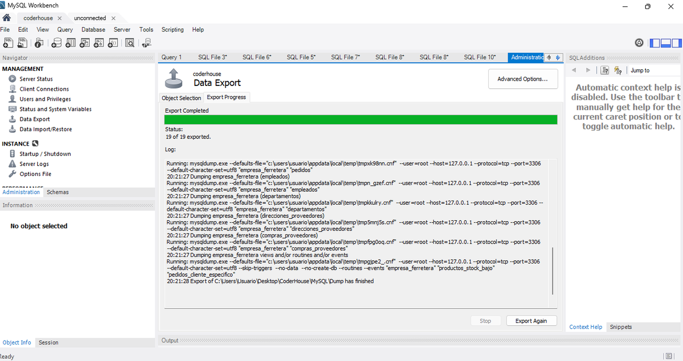The image size is (683, 361).
Task: Open the Server menu
Action: tap(122, 30)
